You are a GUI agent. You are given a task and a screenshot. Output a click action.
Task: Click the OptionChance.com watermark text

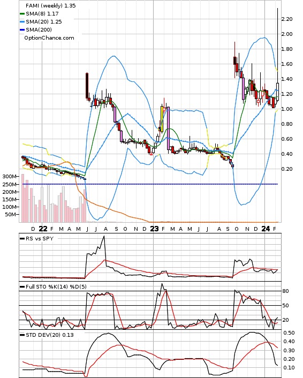tap(49, 38)
